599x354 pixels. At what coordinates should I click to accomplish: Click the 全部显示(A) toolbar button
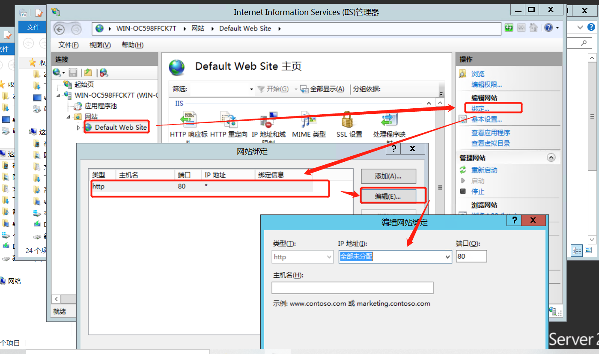[x=322, y=89]
